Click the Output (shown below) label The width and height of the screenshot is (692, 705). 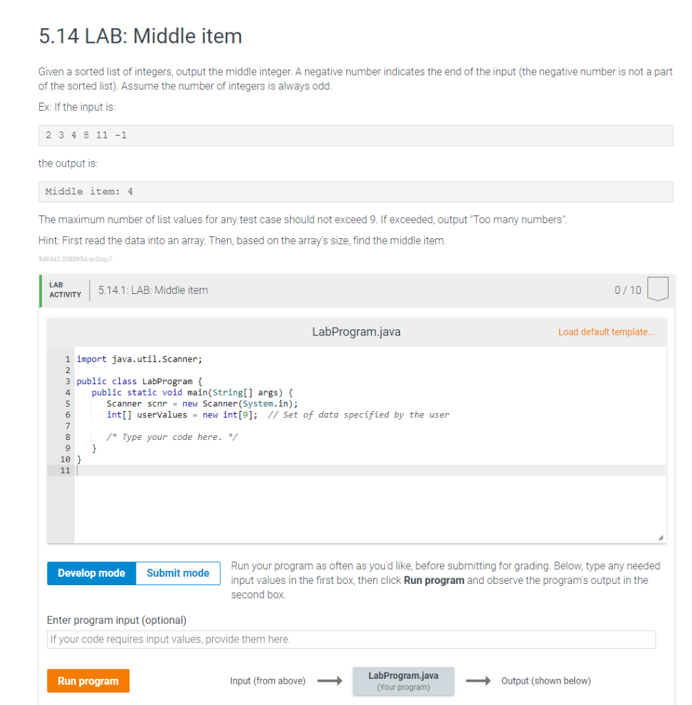(x=546, y=681)
